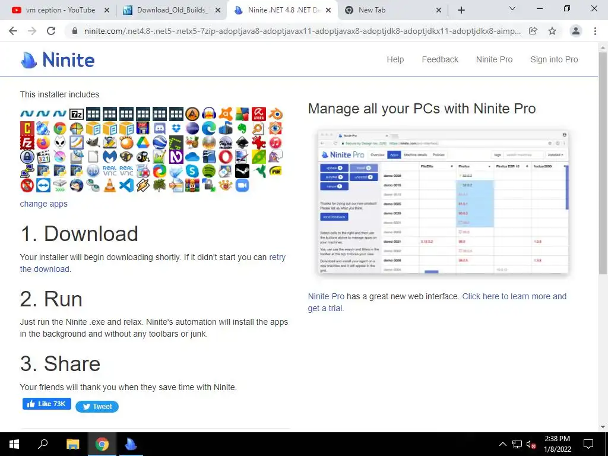
Task: Click the TeamViewer blue icon
Action: point(43,185)
